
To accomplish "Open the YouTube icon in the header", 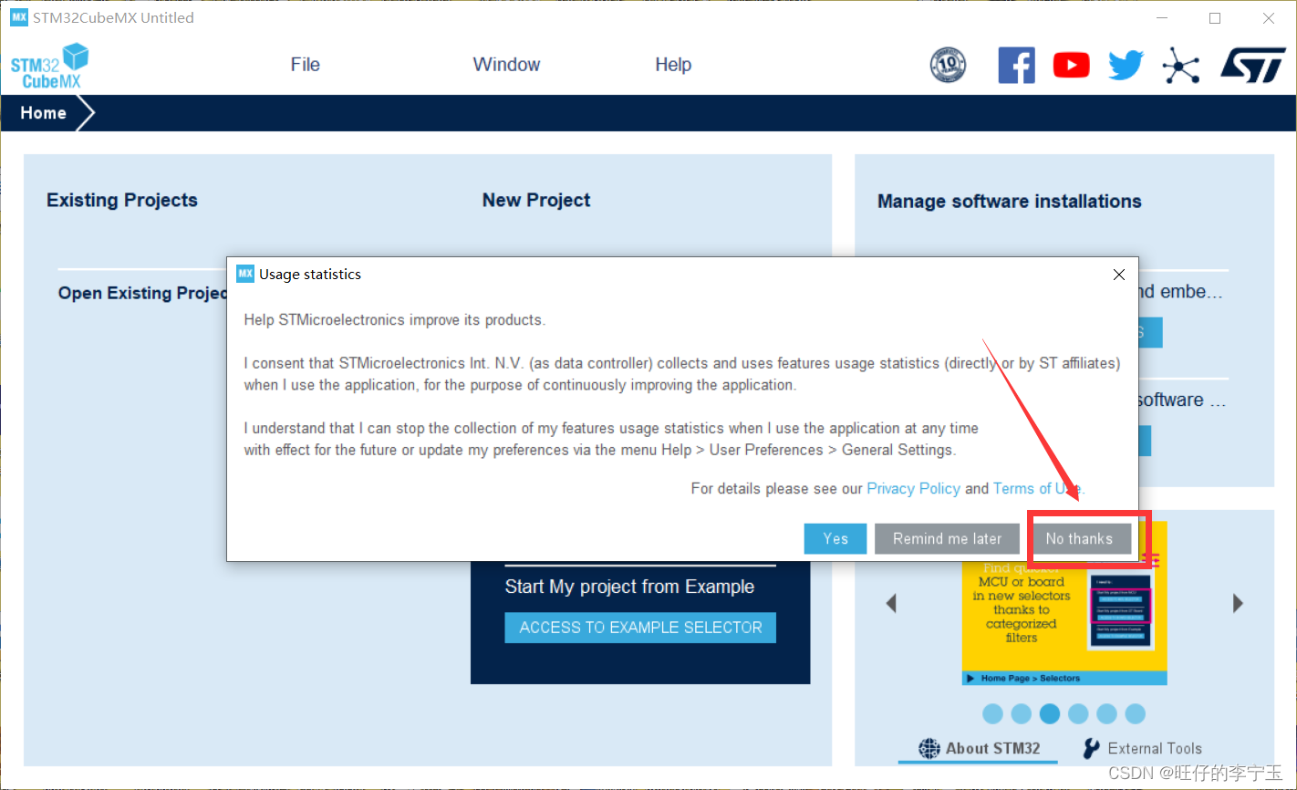I will [x=1071, y=65].
